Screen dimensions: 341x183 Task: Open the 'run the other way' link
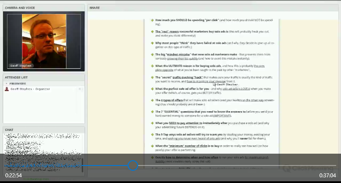[x=252, y=100]
